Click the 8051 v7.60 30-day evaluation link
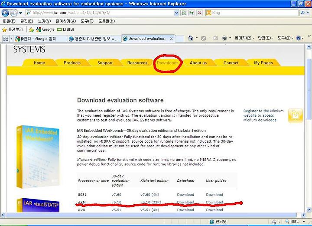312x226 pixels. [116, 194]
